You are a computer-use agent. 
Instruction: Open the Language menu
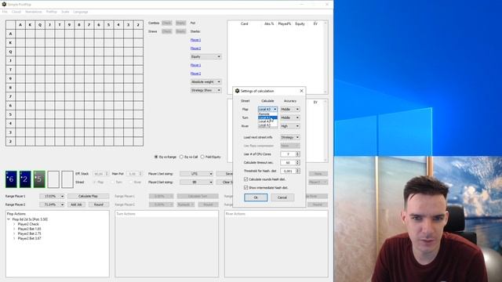click(x=81, y=12)
